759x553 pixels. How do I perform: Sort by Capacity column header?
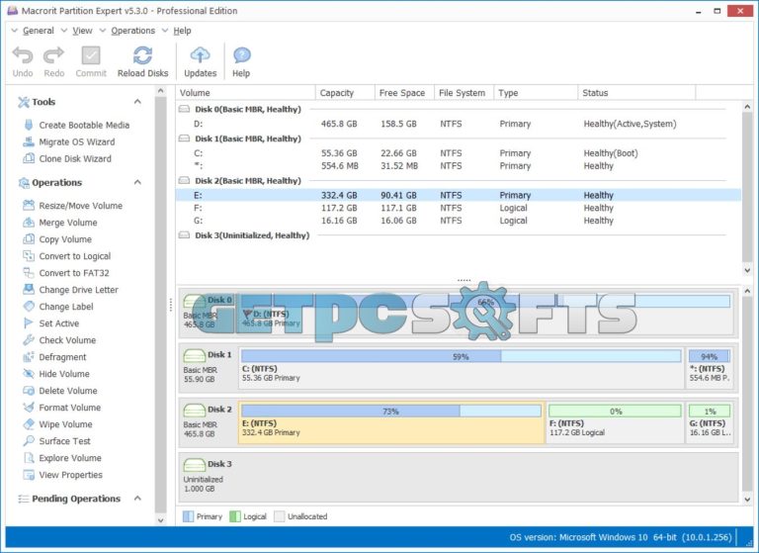[x=346, y=93]
